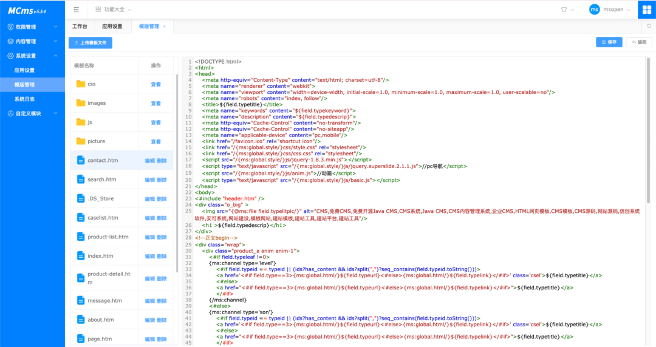Click the 保存 save button
The width and height of the screenshot is (656, 347).
[x=609, y=42]
